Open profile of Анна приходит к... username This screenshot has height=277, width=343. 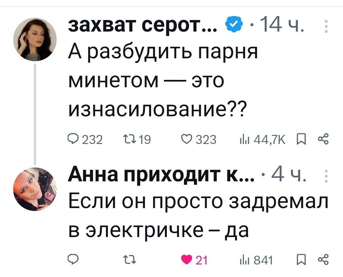click(161, 176)
